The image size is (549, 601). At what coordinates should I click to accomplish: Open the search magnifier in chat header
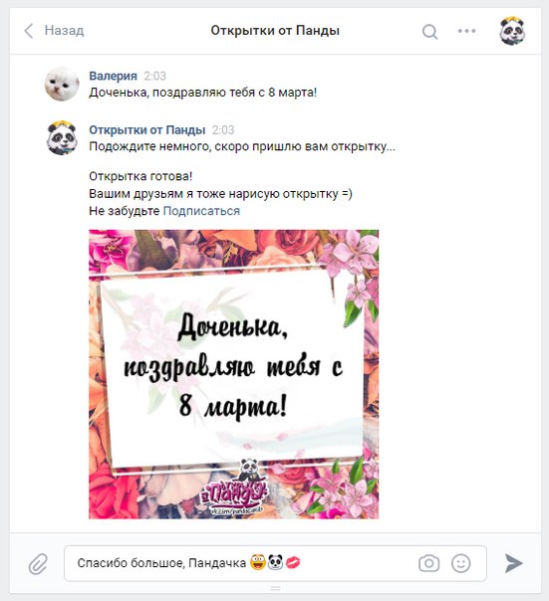point(429,32)
